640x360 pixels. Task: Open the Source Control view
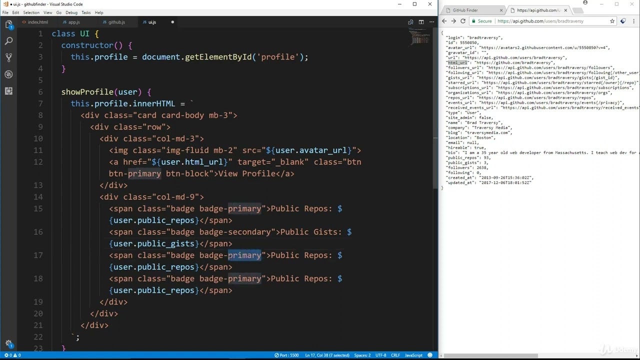click(8, 57)
